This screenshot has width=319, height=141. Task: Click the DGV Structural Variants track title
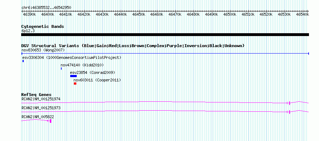(x=133, y=46)
